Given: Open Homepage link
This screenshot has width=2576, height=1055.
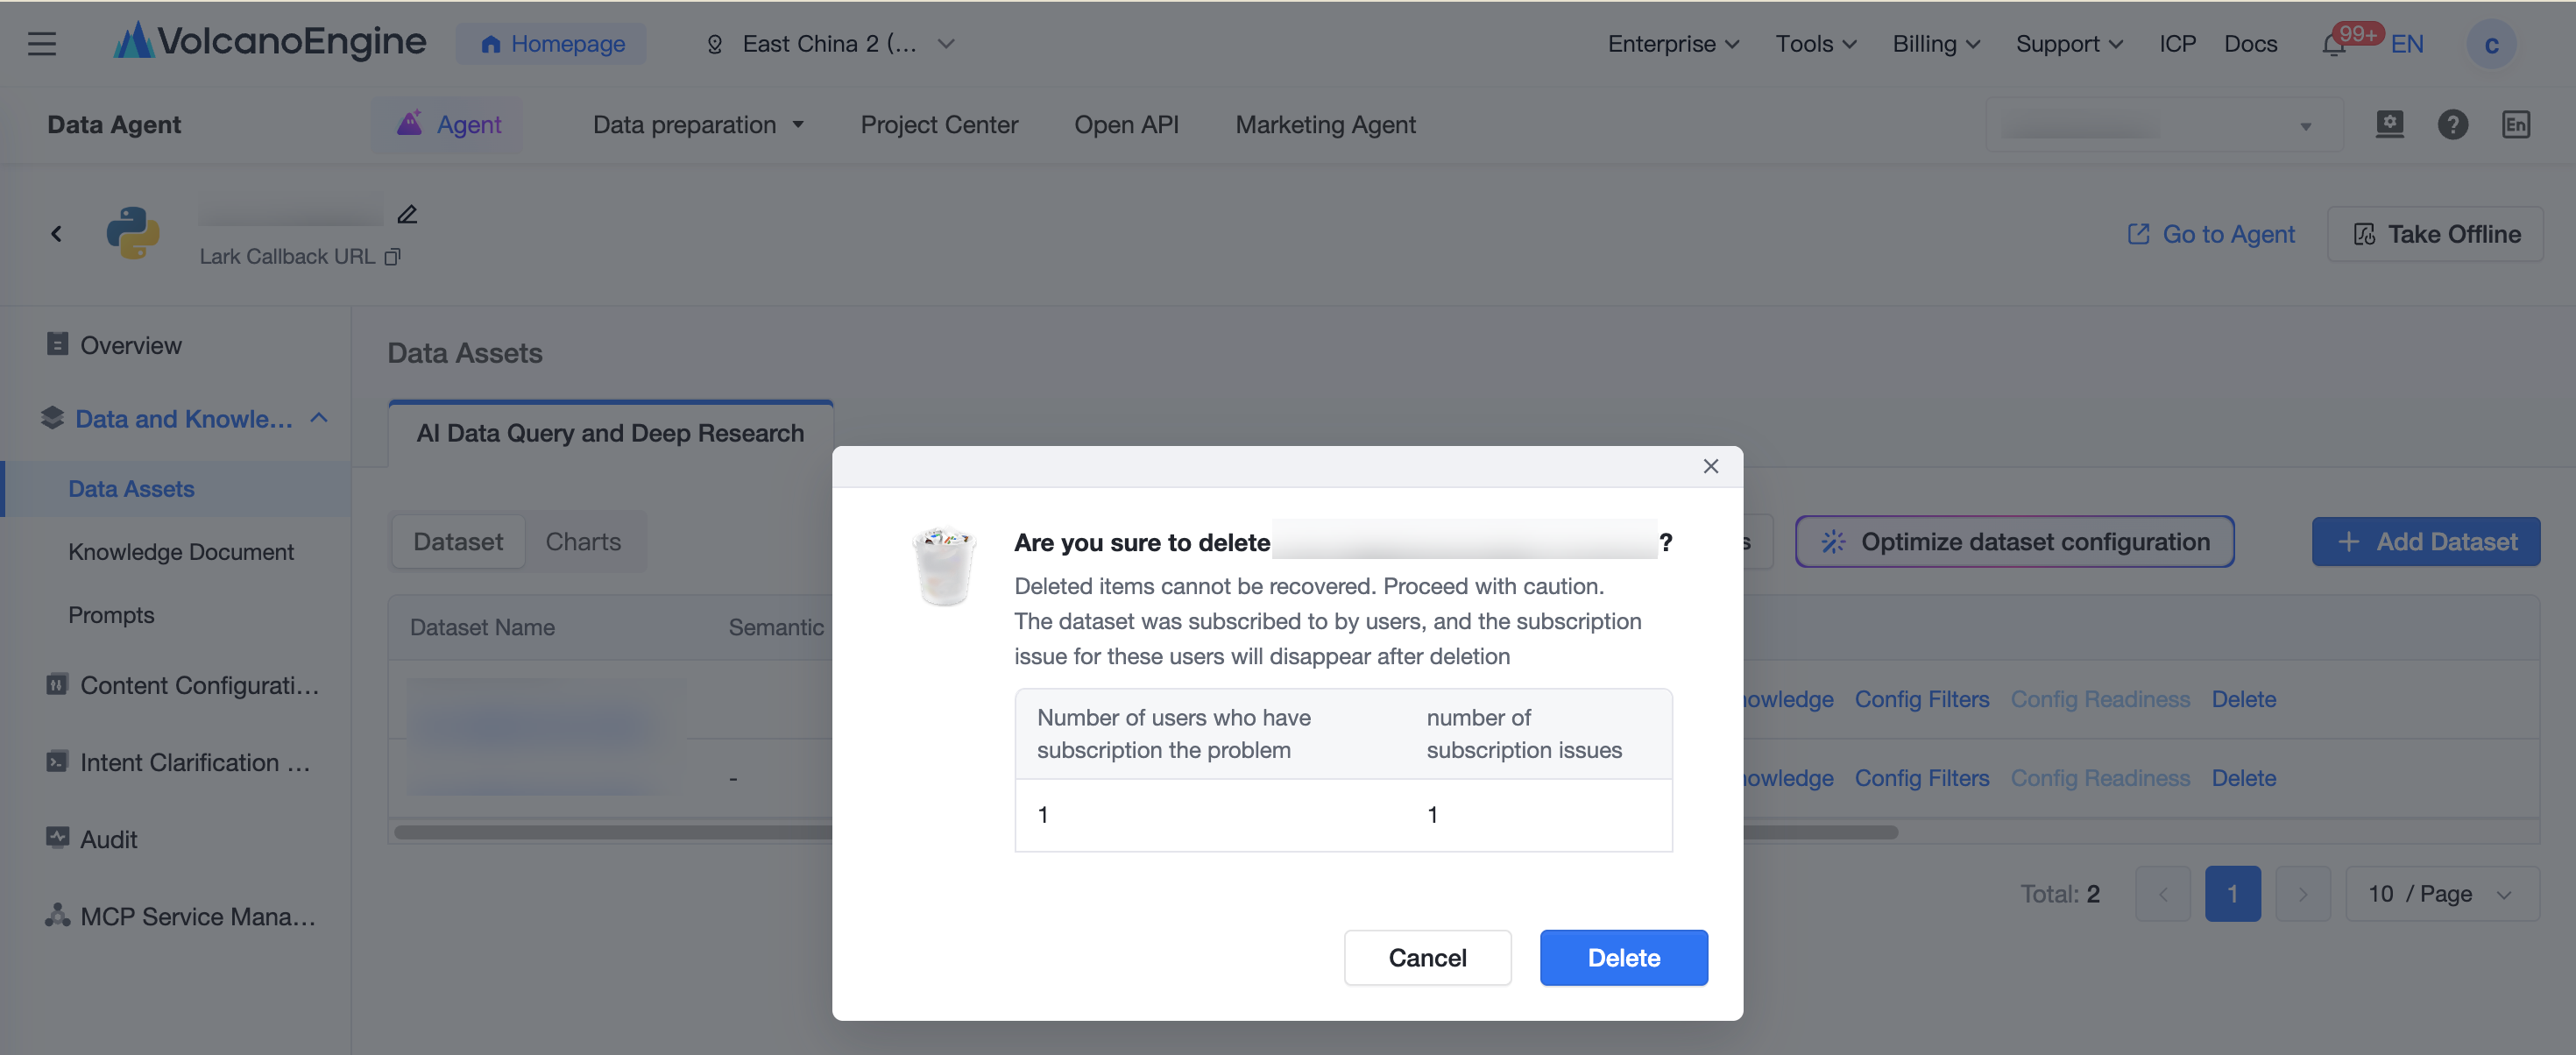Looking at the screenshot, I should [x=551, y=44].
